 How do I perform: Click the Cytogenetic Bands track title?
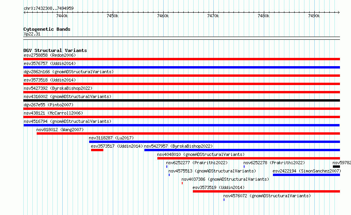click(47, 29)
